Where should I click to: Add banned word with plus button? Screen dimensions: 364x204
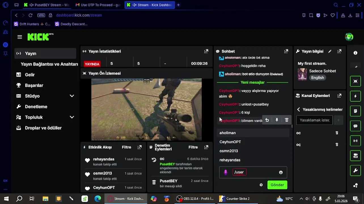[338, 120]
